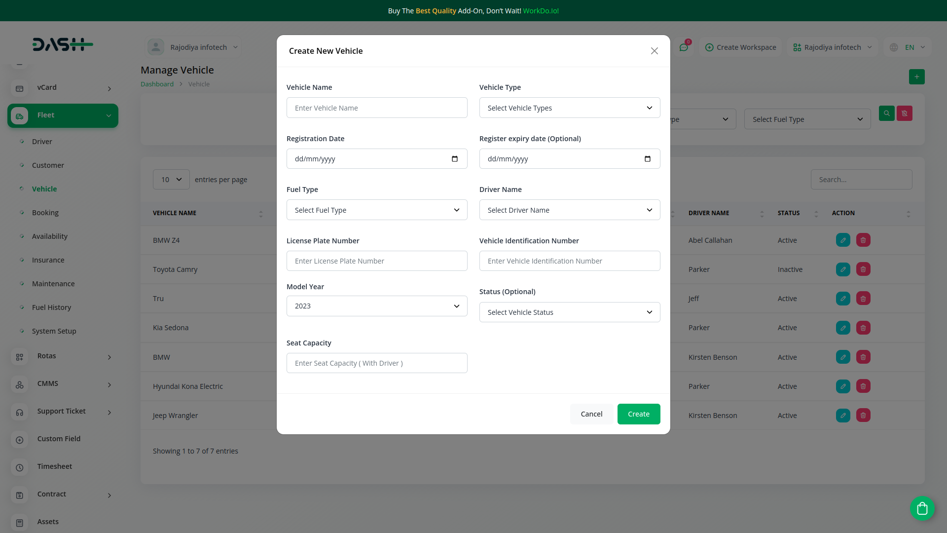Delete the Kia Sedona entry
This screenshot has height=533, width=947.
tap(863, 327)
